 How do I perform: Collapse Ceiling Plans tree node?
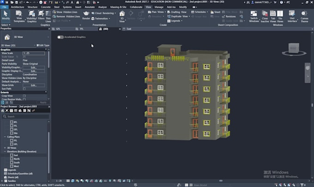point(5,137)
